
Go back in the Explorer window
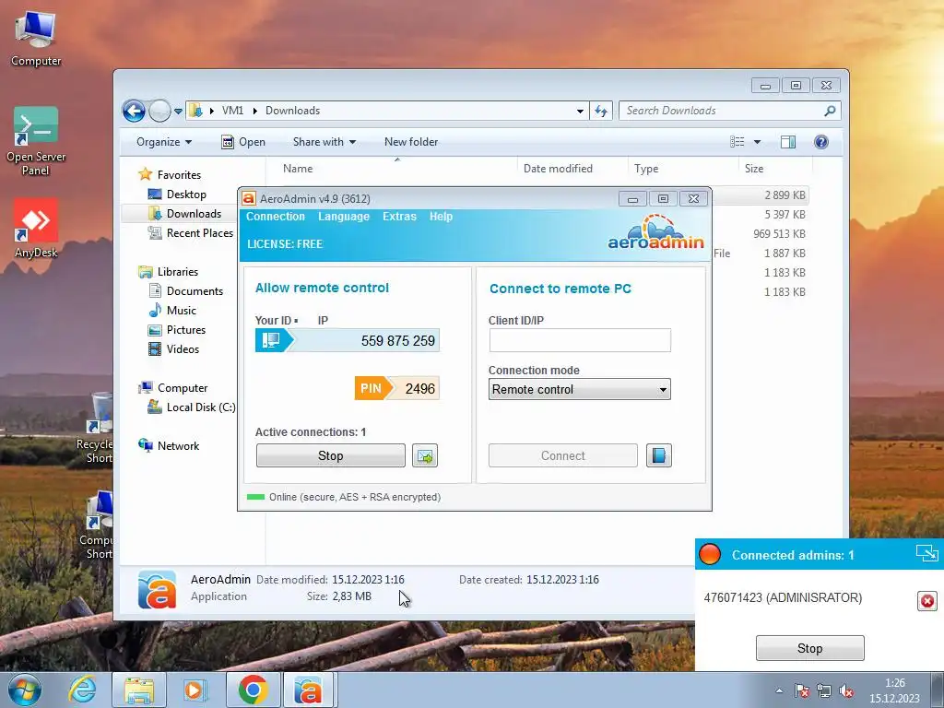point(134,111)
